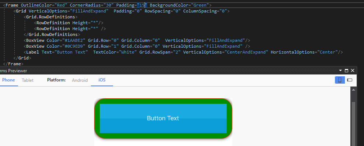Click the closing Frame tag
Image resolution: width=364 pixels, height=146 pixels.
coord(13,64)
